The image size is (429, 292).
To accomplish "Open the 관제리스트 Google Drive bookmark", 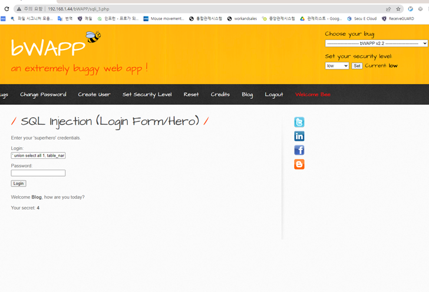I will click(x=321, y=19).
